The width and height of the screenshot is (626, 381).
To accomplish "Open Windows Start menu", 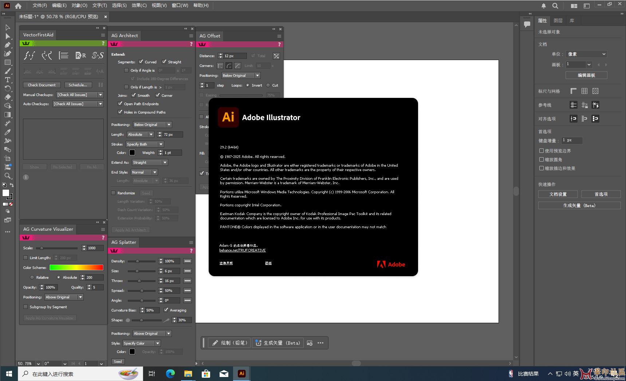I will coord(9,374).
